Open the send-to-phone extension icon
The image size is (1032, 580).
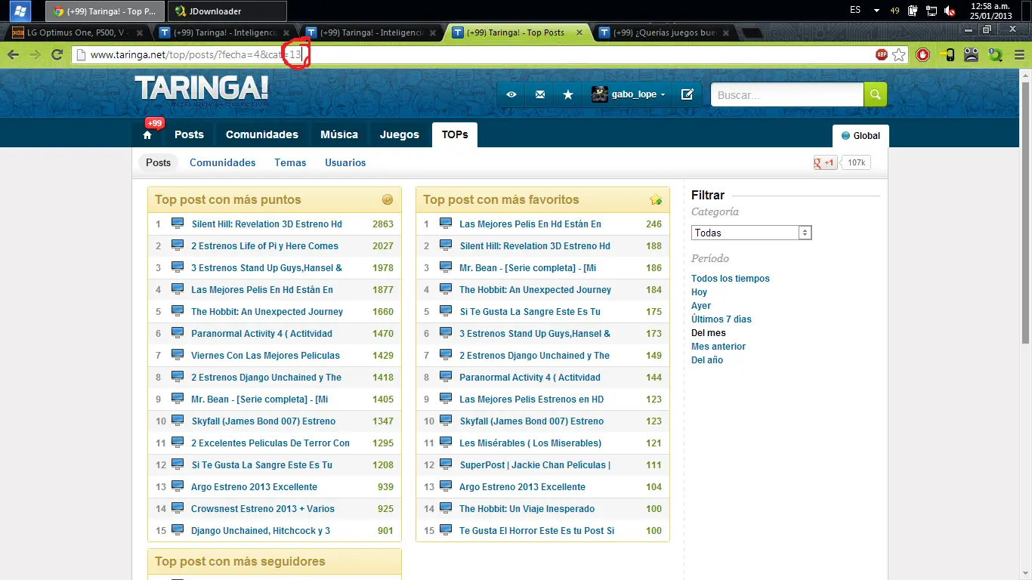[x=947, y=54]
